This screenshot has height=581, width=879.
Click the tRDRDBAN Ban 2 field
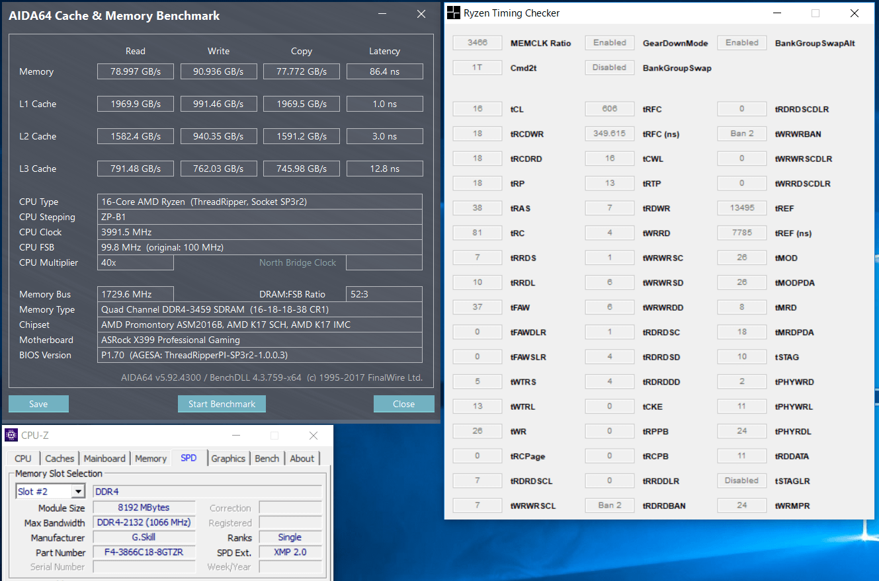(x=610, y=506)
